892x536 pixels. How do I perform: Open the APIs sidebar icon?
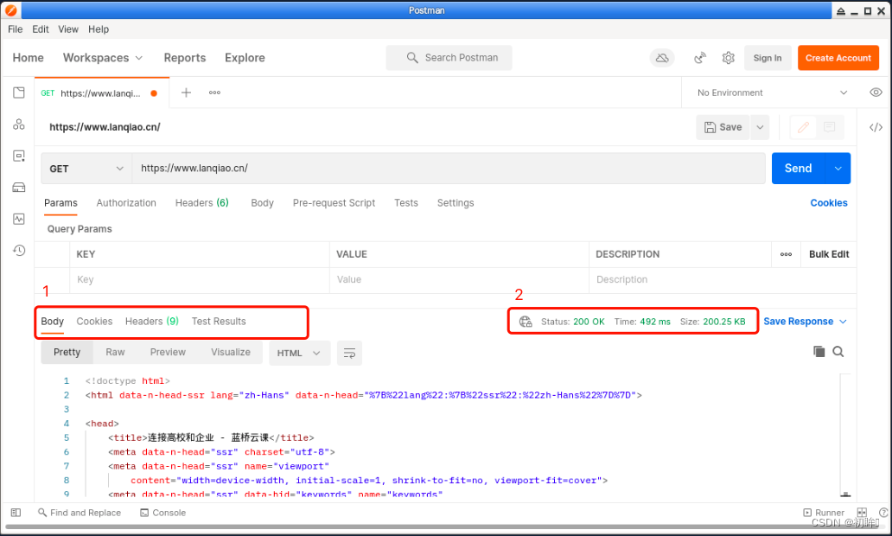click(x=19, y=124)
